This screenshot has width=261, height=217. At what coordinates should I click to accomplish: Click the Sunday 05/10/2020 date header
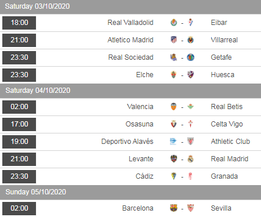click(x=130, y=192)
